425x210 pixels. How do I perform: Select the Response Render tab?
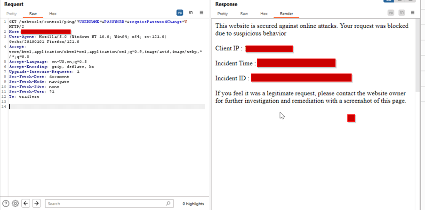pos(287,14)
